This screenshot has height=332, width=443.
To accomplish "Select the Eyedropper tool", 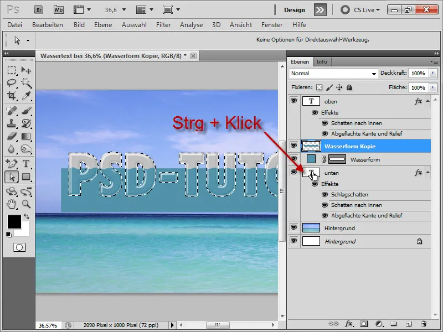I will [x=26, y=96].
